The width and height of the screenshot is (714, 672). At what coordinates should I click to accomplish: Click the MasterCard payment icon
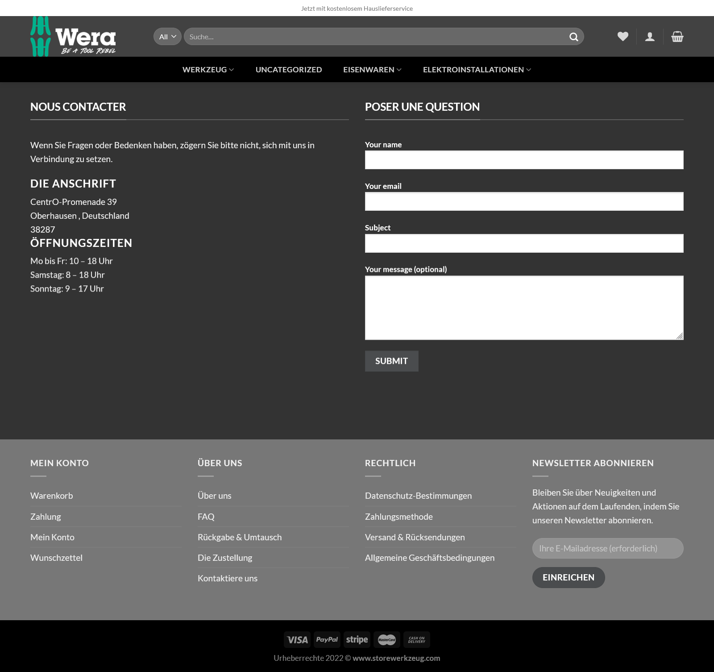(387, 639)
